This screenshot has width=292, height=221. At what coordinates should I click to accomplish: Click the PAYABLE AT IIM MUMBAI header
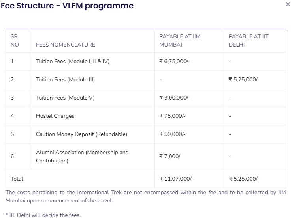point(180,41)
